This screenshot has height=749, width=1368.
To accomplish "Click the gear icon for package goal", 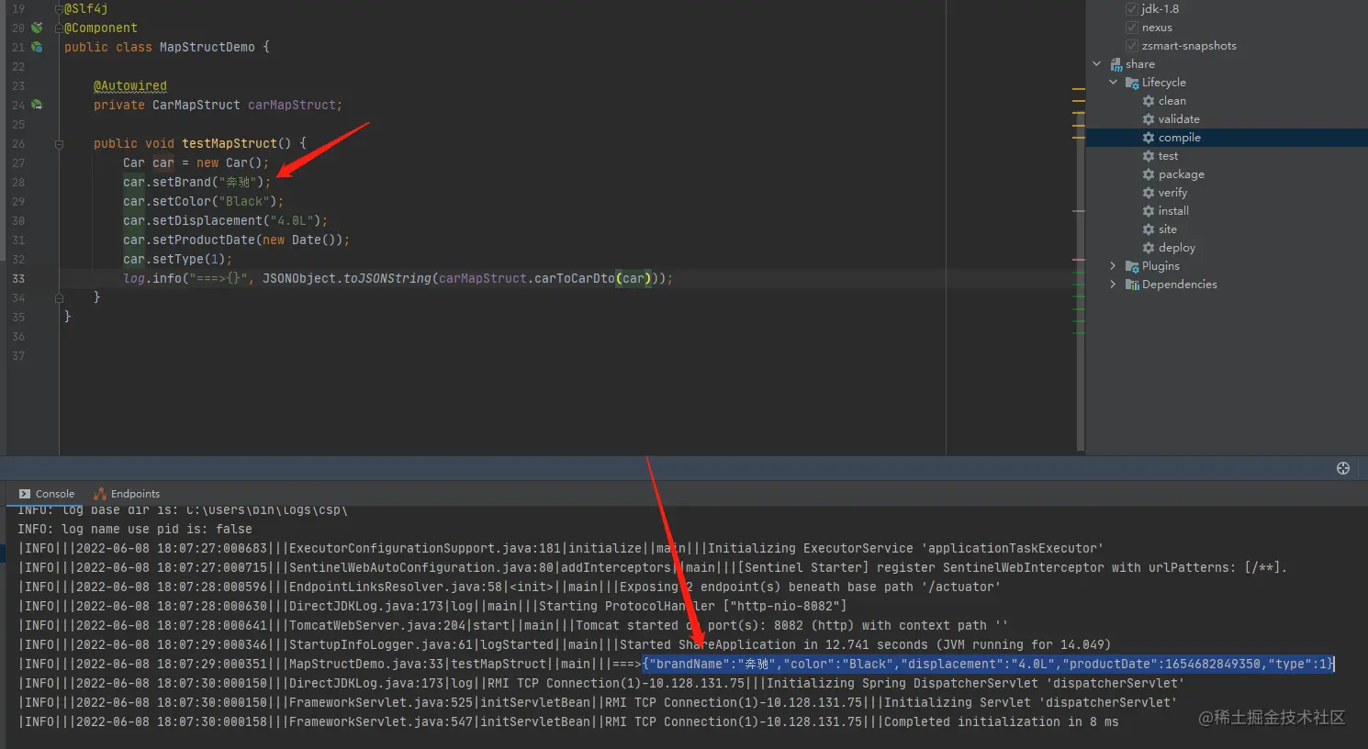I will point(1149,174).
